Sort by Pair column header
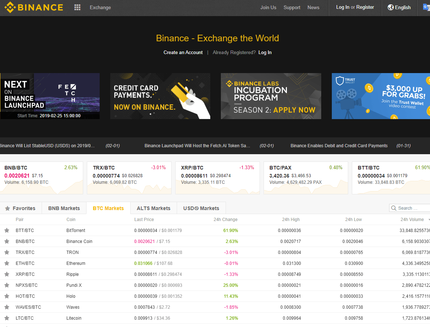Screen dimensions: 430x327 pos(19,219)
